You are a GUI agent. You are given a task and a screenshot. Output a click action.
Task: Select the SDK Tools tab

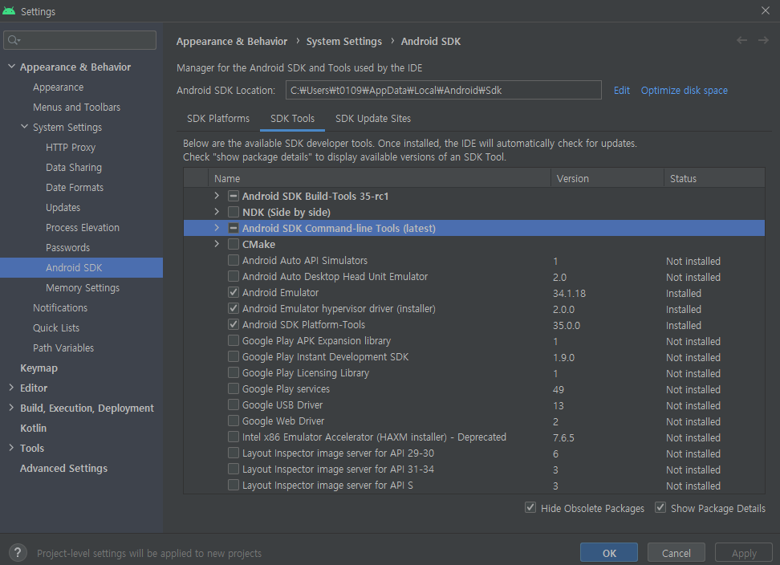[292, 118]
